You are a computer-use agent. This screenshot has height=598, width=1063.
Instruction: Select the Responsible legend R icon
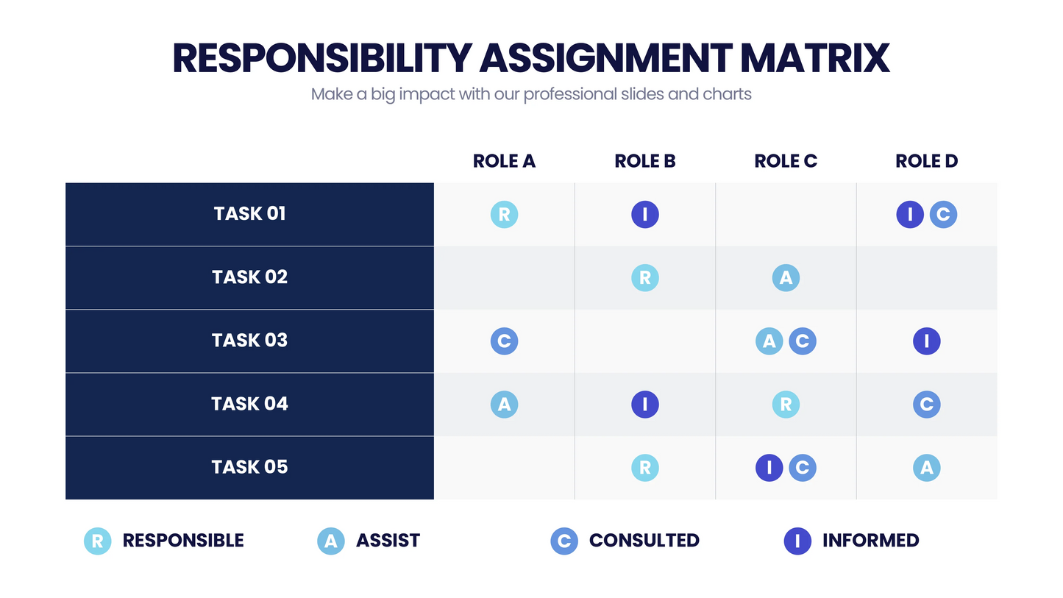coord(98,541)
